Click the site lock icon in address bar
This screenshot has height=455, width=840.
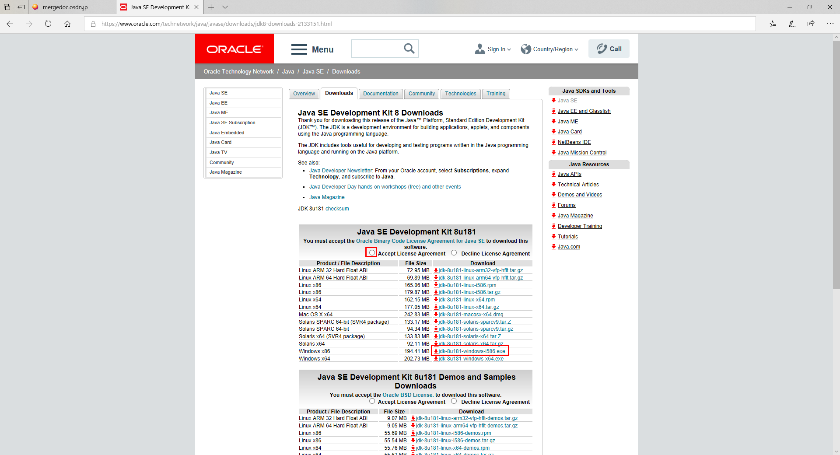[x=93, y=24]
